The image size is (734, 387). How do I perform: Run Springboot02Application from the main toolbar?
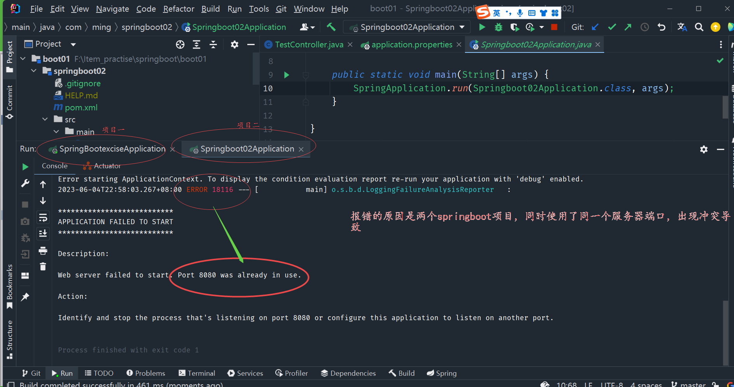pyautogui.click(x=482, y=27)
